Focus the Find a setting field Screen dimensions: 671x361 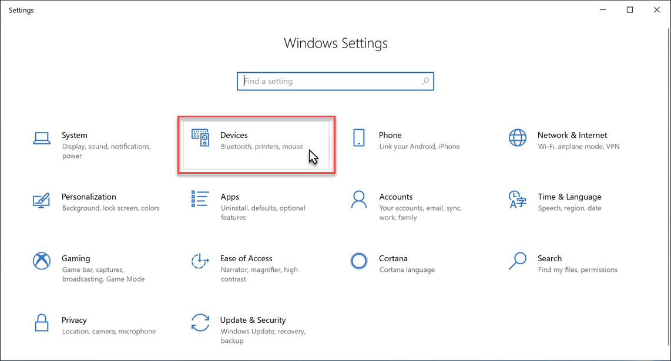pos(335,81)
